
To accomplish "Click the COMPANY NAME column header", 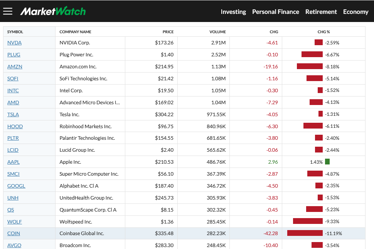I will click(x=75, y=32).
